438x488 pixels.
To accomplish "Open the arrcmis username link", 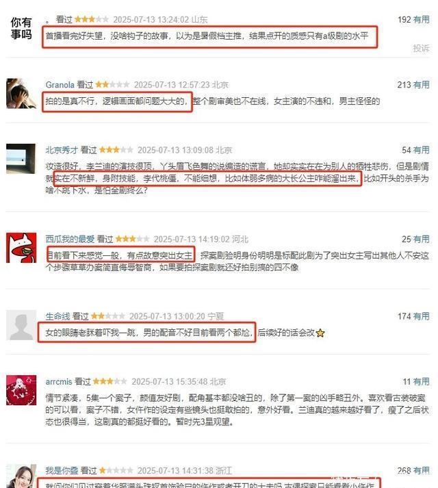I will (59, 381).
